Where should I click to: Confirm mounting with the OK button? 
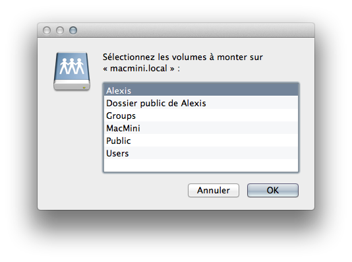(273, 190)
